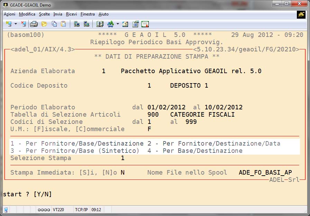The width and height of the screenshot is (310, 216).
Task: Click the receive file transfer icon
Action: pos(86,24)
